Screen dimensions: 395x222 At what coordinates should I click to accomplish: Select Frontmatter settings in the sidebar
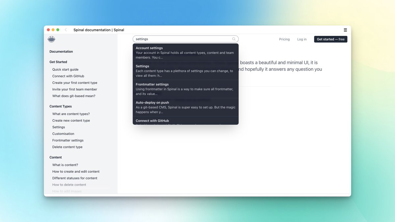pyautogui.click(x=68, y=140)
